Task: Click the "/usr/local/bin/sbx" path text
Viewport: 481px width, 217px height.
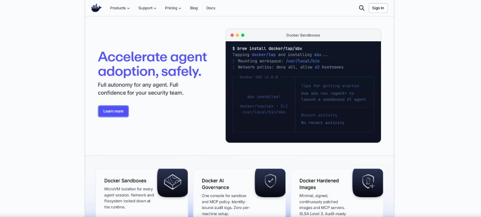Action: [x=264, y=112]
